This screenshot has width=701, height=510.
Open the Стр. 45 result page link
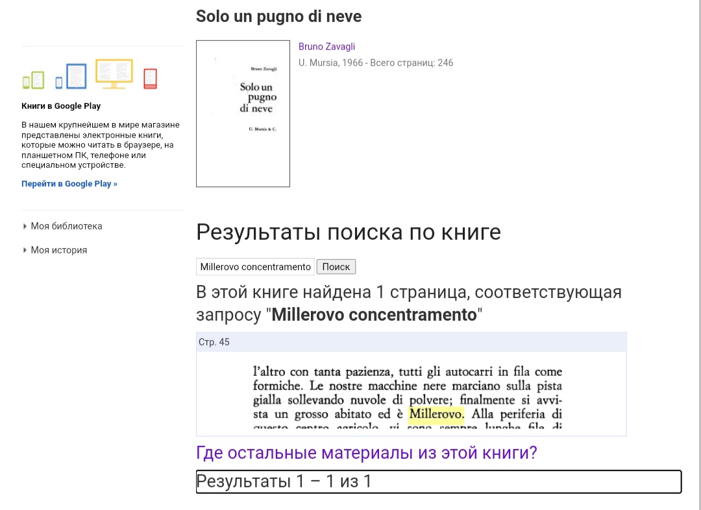pos(214,342)
